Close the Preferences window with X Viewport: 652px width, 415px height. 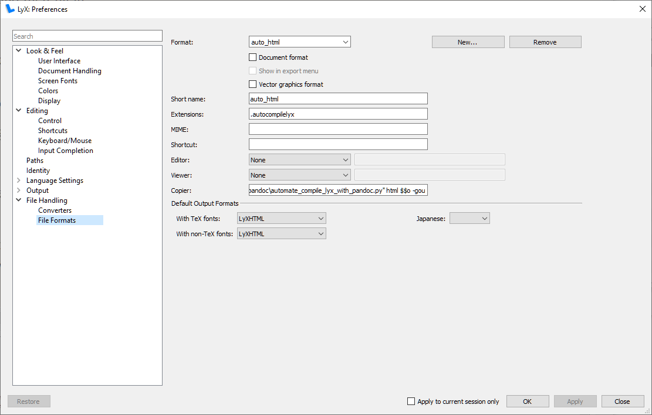tap(642, 9)
